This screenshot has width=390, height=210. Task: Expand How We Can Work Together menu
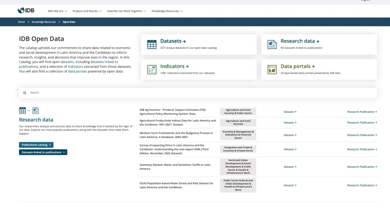(x=126, y=11)
